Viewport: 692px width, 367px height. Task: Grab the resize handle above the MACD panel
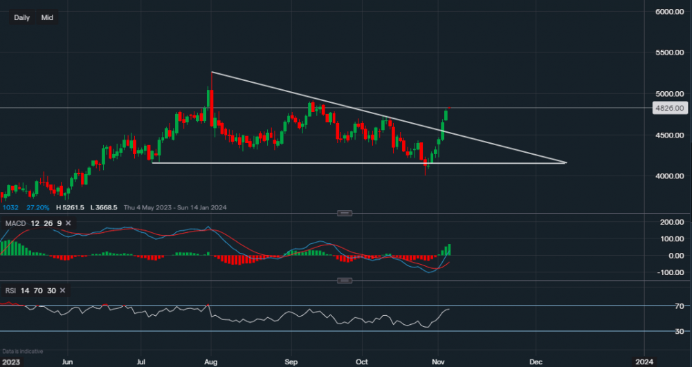coord(344,213)
